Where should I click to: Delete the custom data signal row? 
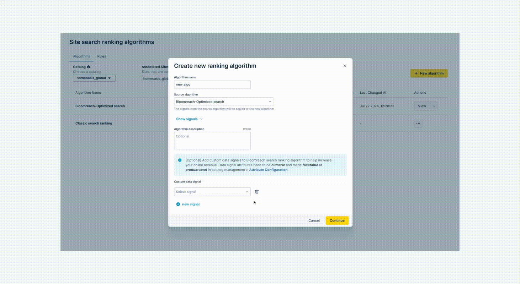tap(257, 192)
